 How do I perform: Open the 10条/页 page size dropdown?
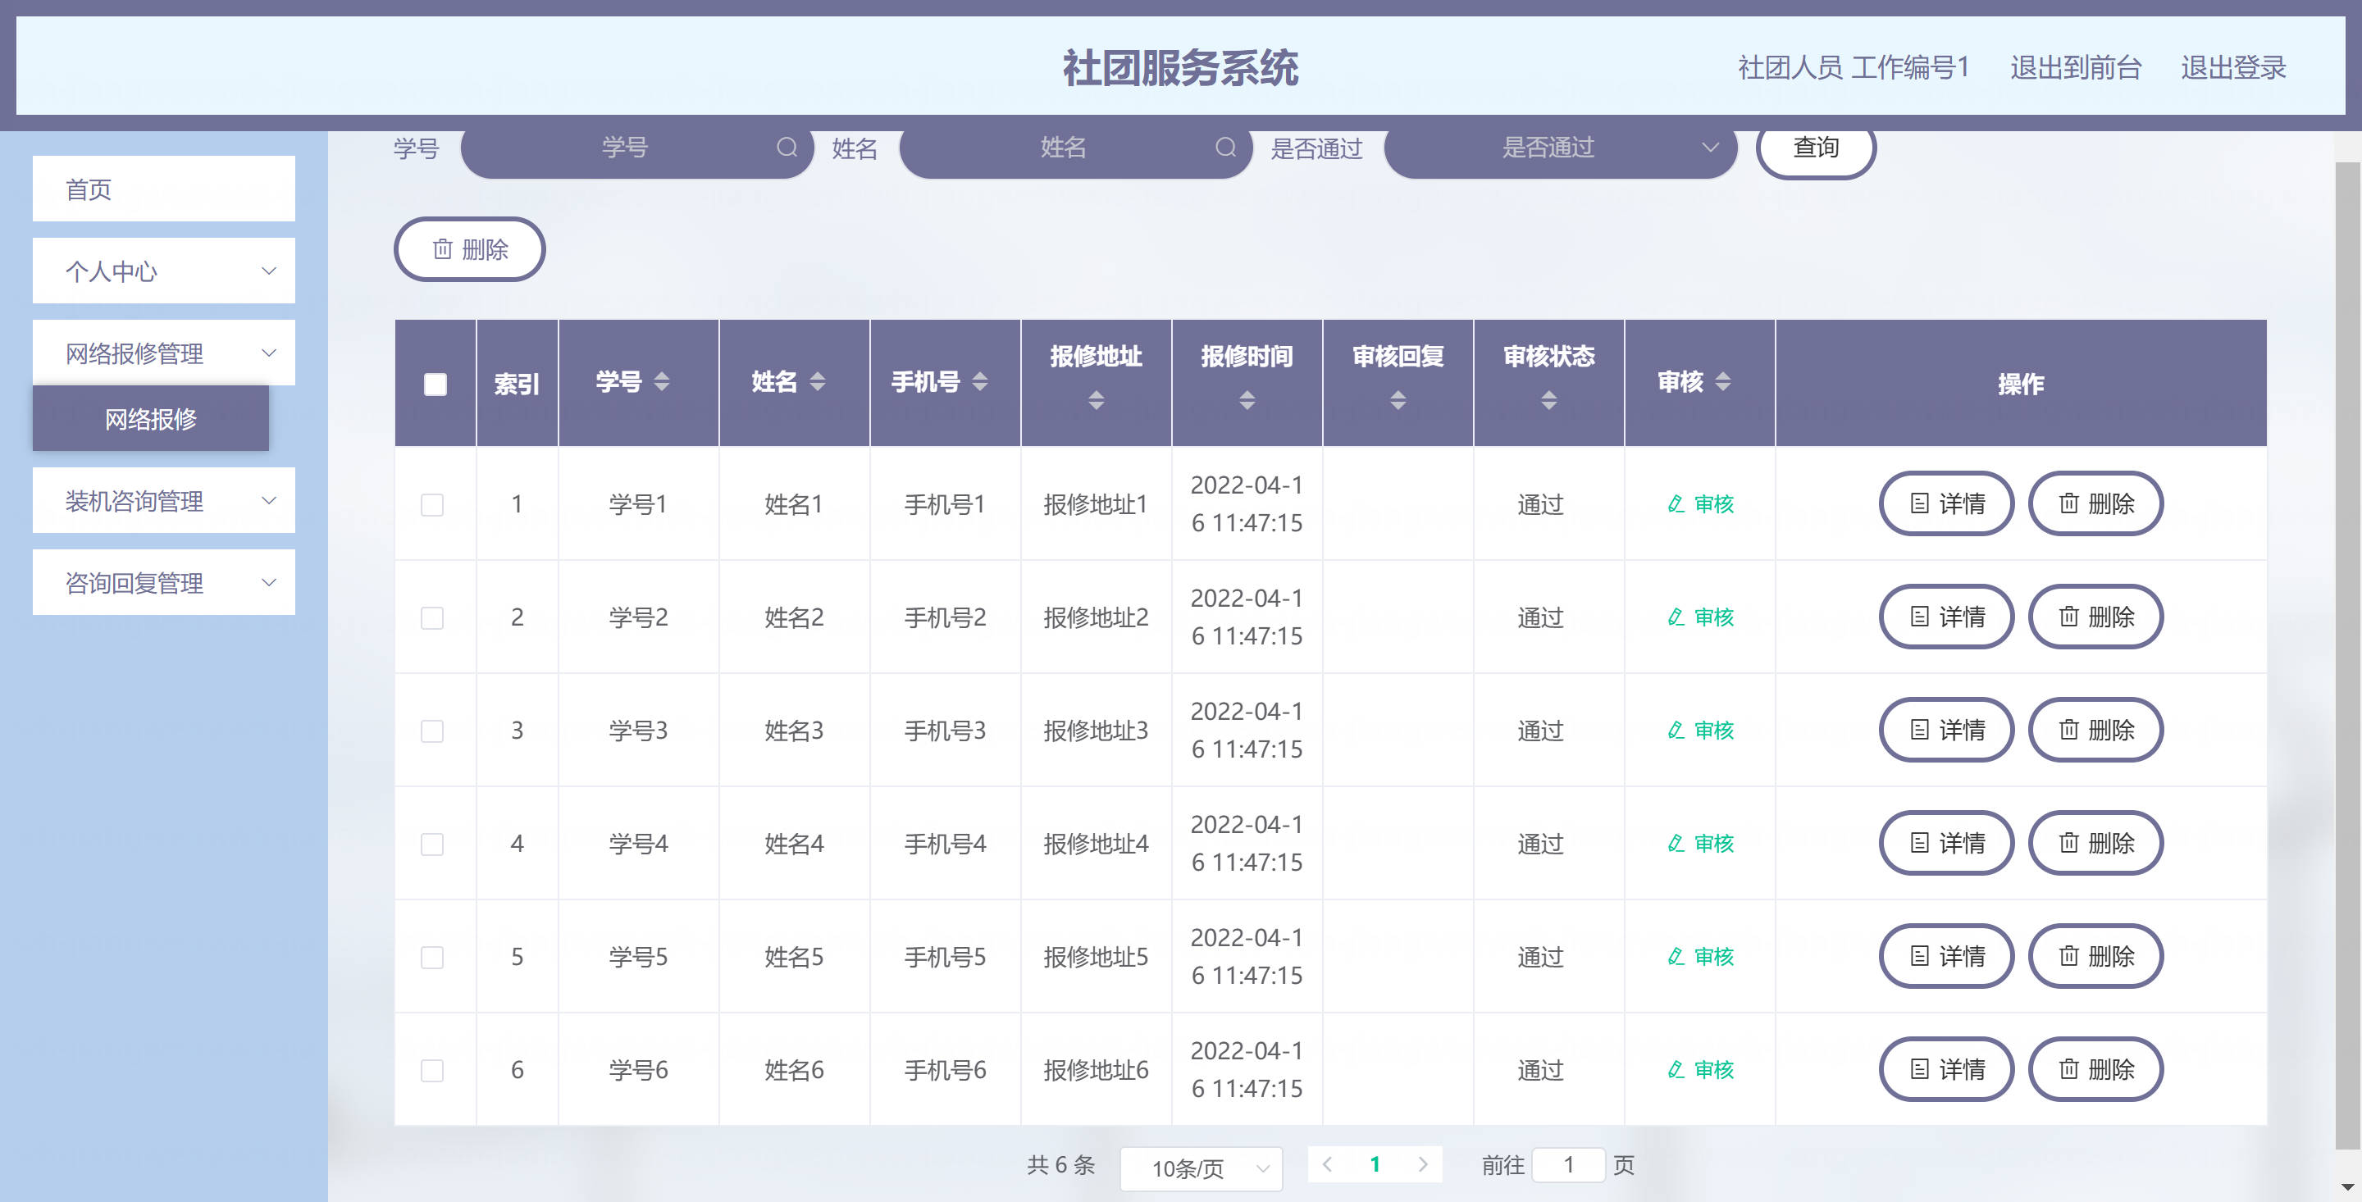pos(1202,1168)
